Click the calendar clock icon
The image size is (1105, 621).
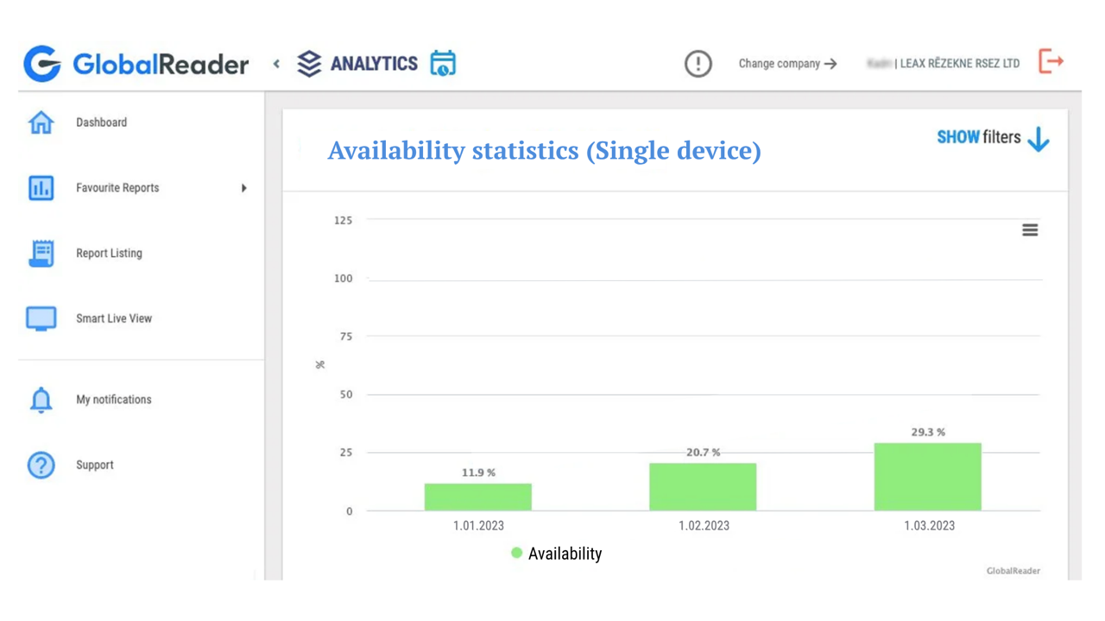pyautogui.click(x=443, y=63)
